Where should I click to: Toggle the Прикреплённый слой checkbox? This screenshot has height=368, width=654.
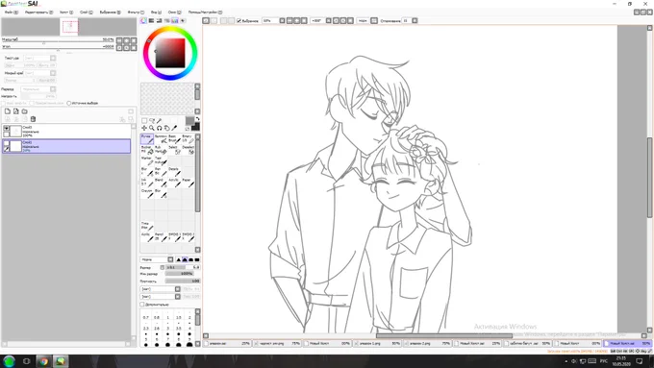32,103
